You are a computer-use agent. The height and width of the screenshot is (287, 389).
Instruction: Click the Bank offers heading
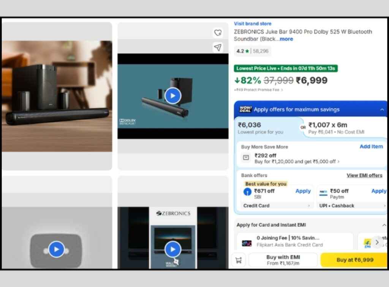254,175
